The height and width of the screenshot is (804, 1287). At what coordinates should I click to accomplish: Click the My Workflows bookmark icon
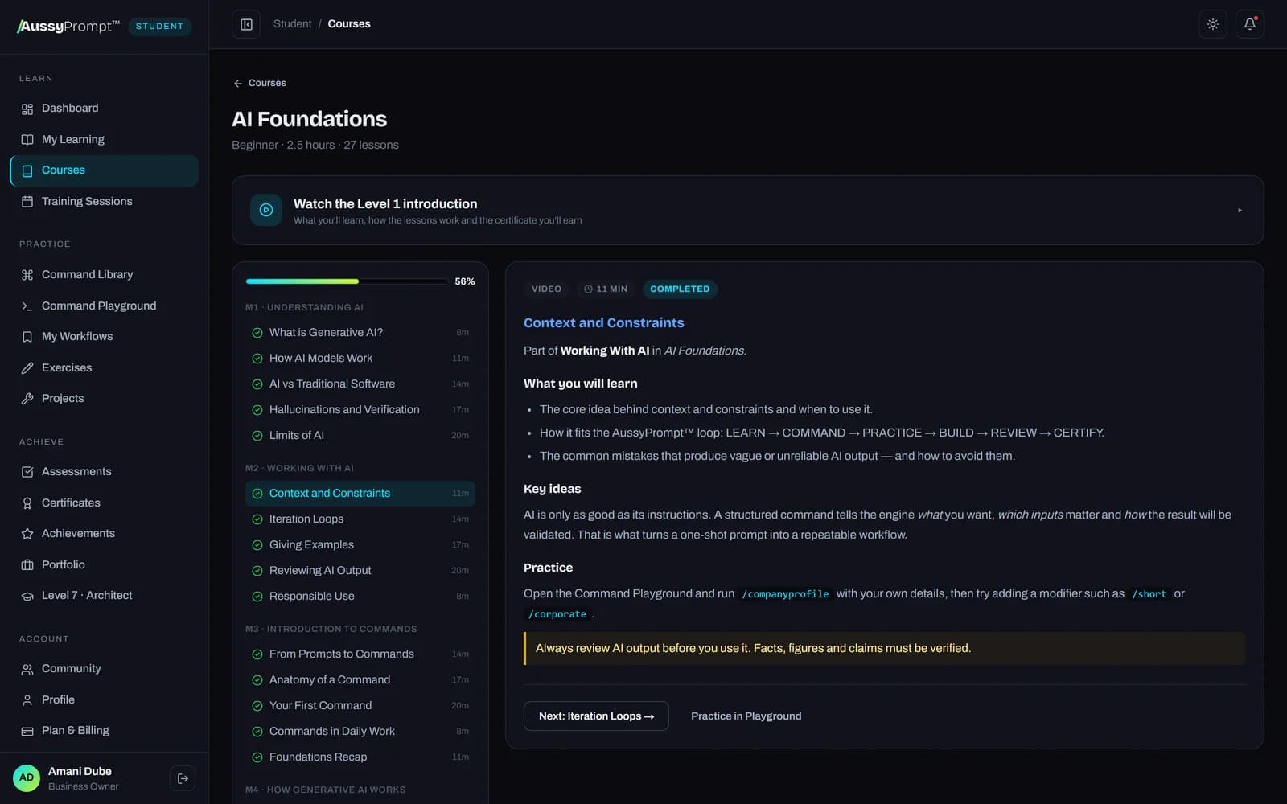(x=27, y=337)
